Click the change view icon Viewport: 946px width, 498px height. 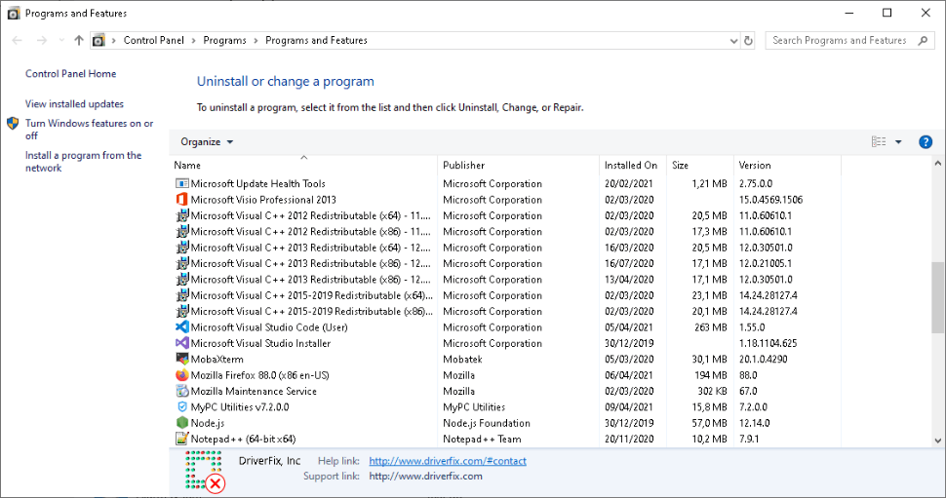pos(879,141)
